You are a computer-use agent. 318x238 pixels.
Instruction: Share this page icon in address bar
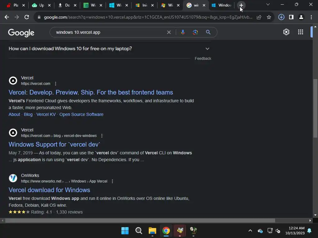pos(259,17)
